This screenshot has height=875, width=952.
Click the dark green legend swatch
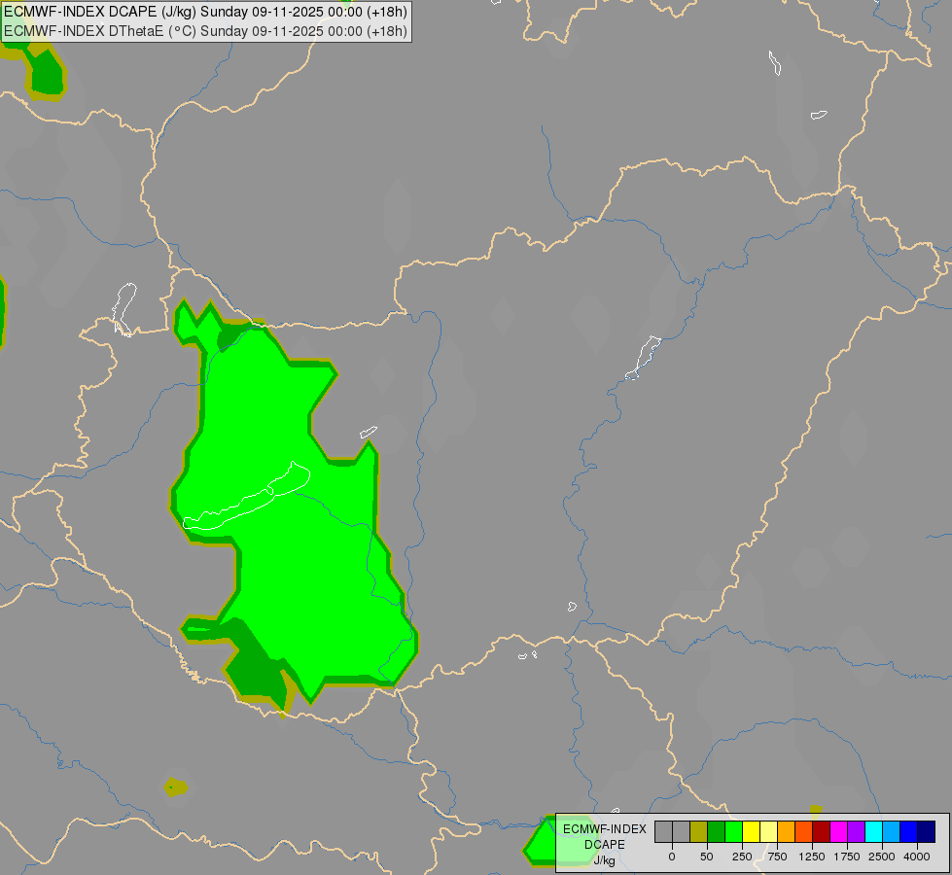(717, 831)
